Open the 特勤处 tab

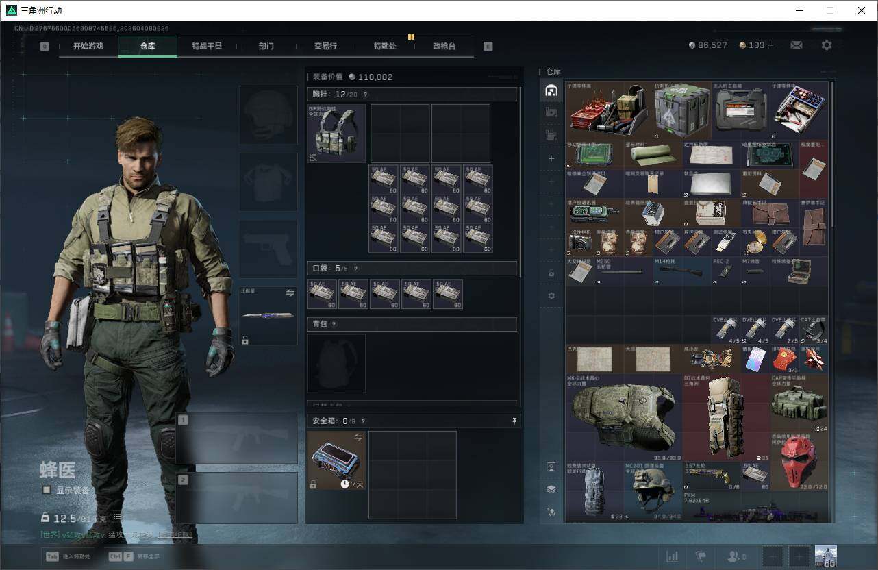tap(384, 46)
